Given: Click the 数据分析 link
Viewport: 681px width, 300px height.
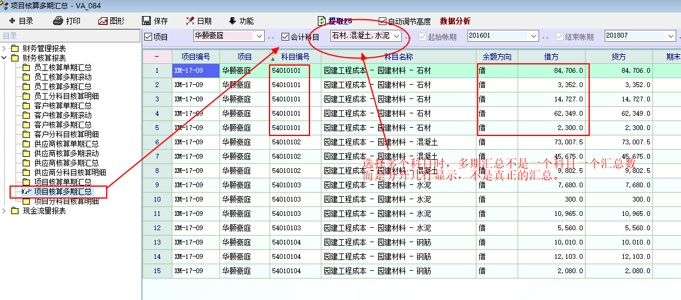Looking at the screenshot, I should (x=455, y=21).
